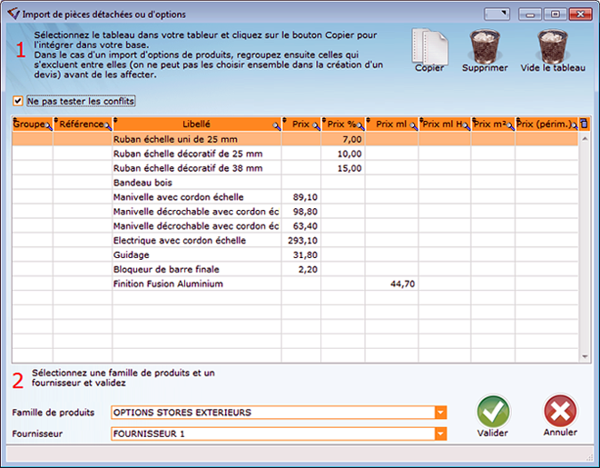Open the title bar dropdown button
The image size is (600, 468).
pos(497,15)
